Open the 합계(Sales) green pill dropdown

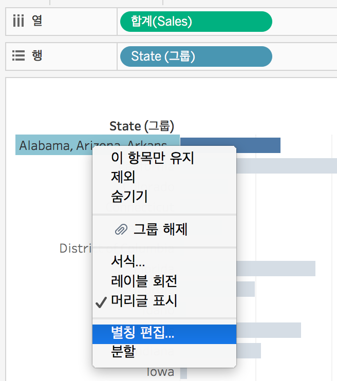(x=196, y=22)
